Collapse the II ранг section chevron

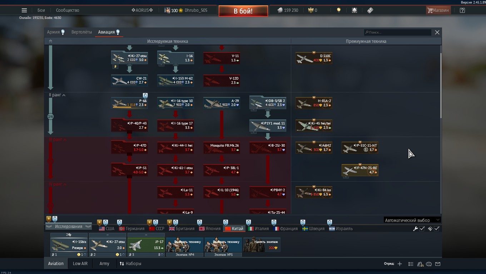pyautogui.click(x=64, y=95)
